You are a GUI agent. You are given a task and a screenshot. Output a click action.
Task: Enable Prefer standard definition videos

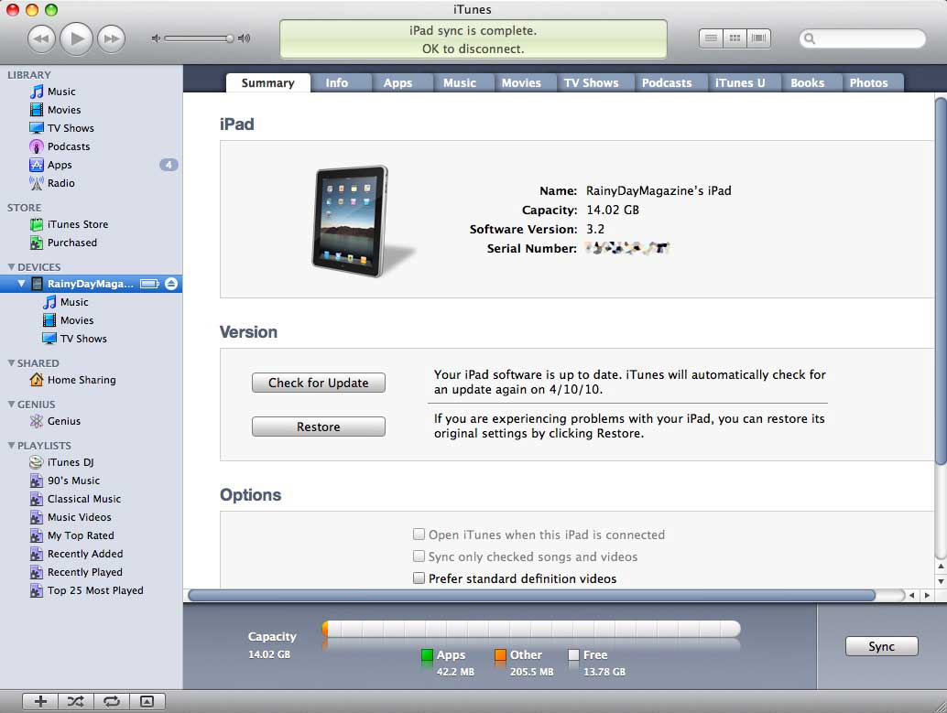point(419,578)
